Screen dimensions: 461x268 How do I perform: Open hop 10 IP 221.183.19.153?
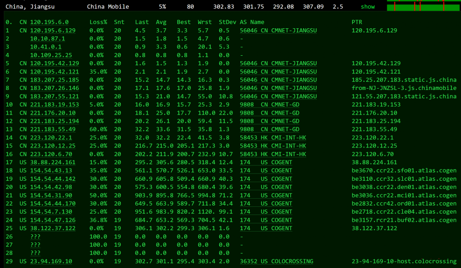[x=54, y=104]
